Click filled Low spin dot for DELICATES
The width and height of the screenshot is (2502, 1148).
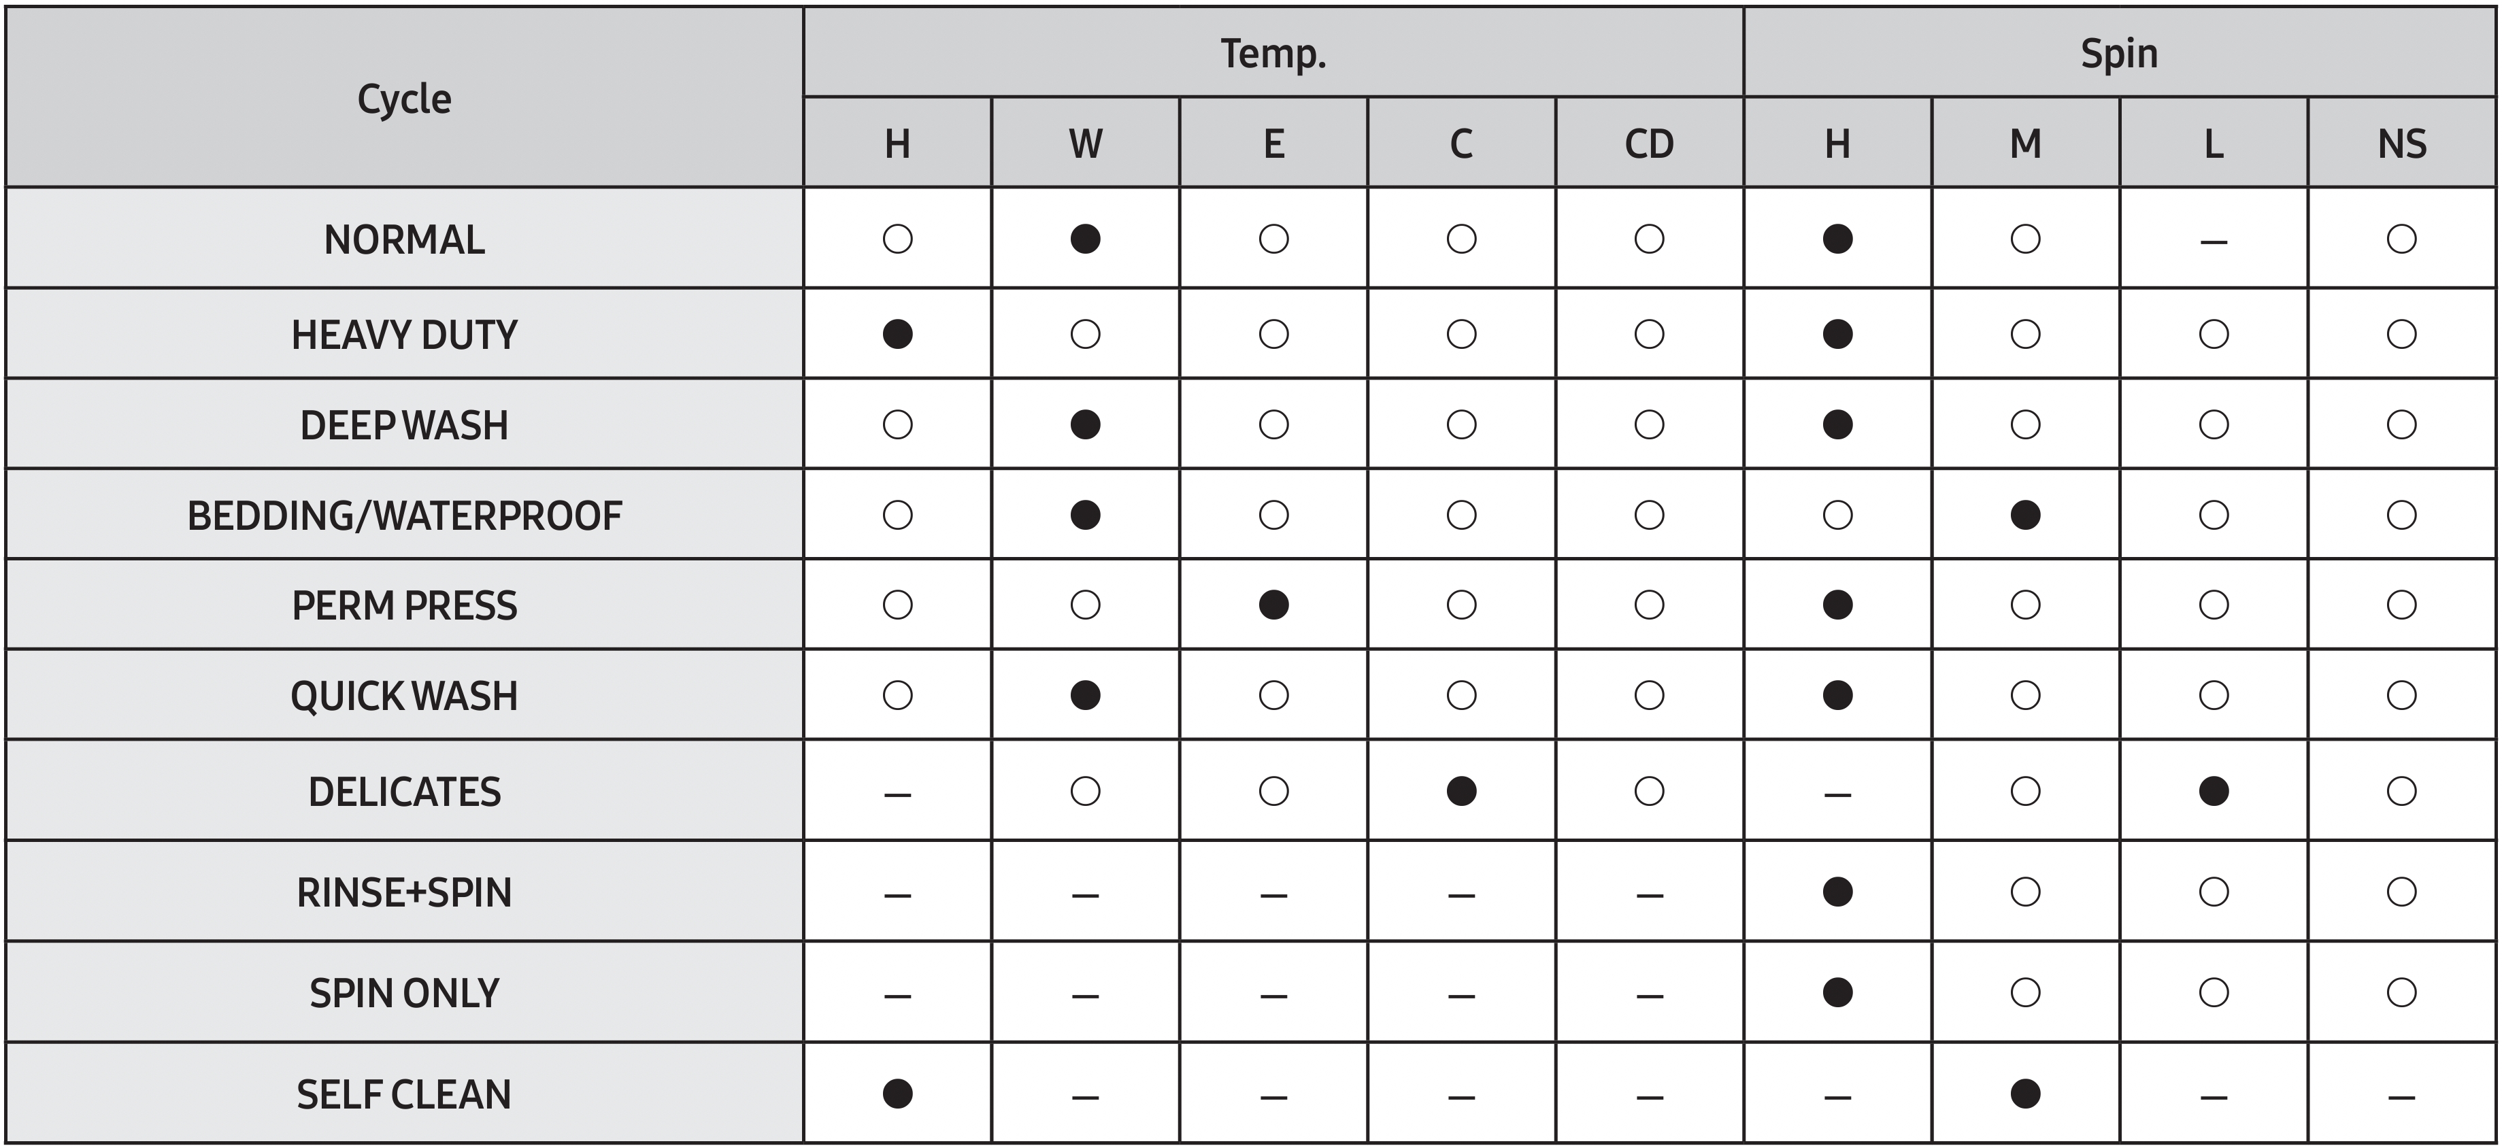pyautogui.click(x=2214, y=792)
